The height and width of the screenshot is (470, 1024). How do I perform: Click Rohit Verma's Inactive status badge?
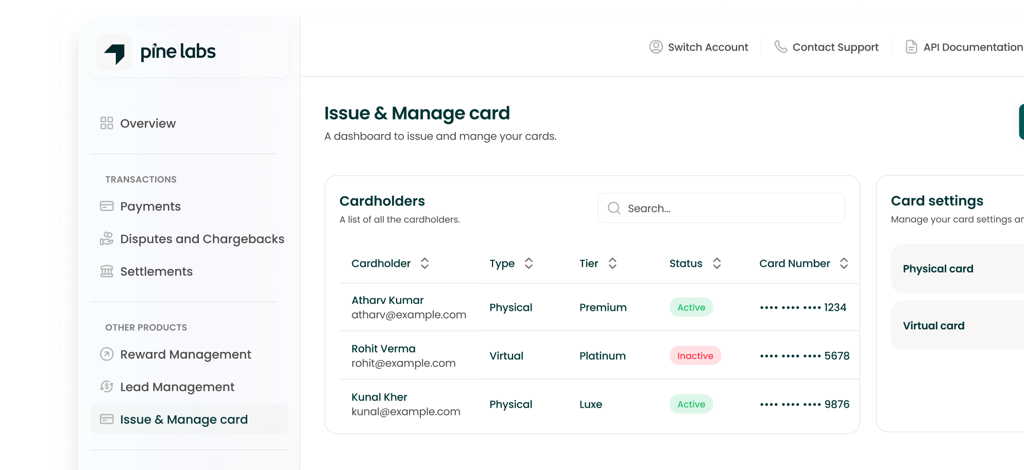pyautogui.click(x=695, y=356)
